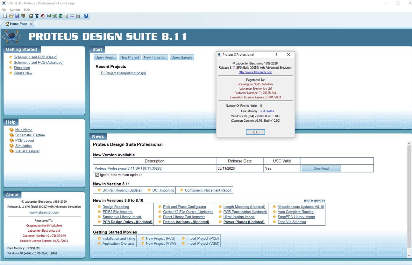The width and height of the screenshot is (412, 265).
Task: Open the Help Home link
Action: pyautogui.click(x=24, y=130)
